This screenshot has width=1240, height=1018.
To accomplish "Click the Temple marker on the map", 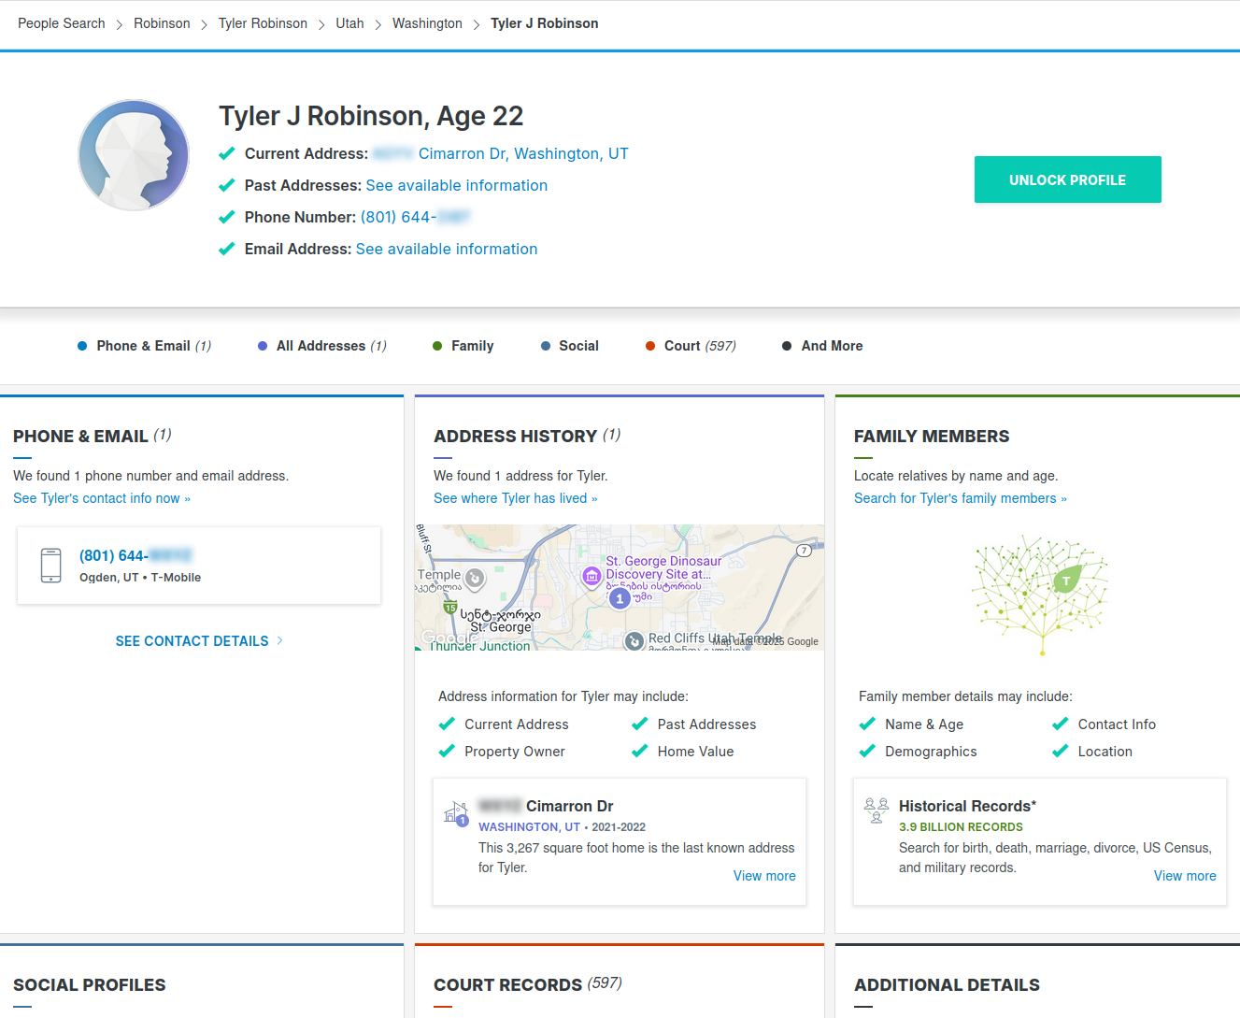I will pos(475,579).
